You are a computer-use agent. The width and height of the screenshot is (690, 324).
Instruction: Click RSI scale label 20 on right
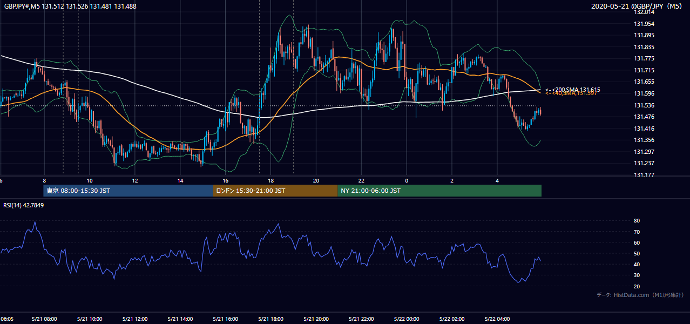click(637, 286)
